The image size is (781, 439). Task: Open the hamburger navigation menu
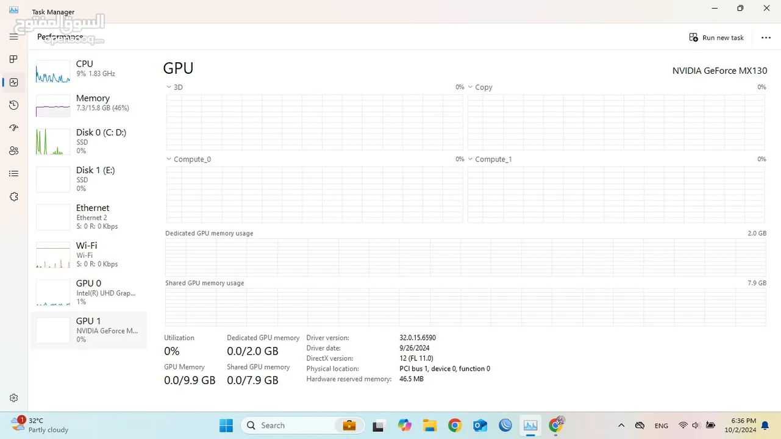(x=13, y=37)
